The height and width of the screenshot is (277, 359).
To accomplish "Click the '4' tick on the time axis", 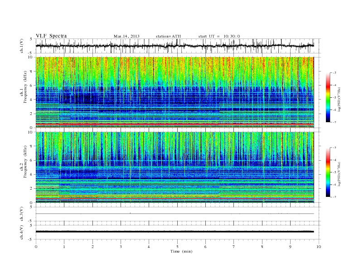I will pyautogui.click(x=149, y=247).
